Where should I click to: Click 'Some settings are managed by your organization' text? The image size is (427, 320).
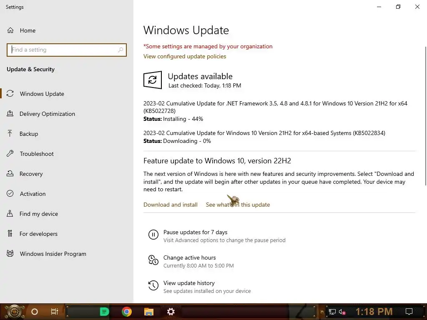click(208, 46)
